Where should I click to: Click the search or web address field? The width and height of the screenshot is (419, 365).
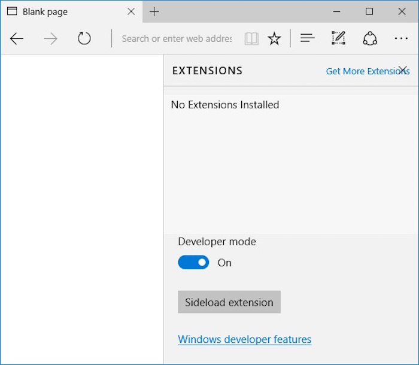pos(176,39)
